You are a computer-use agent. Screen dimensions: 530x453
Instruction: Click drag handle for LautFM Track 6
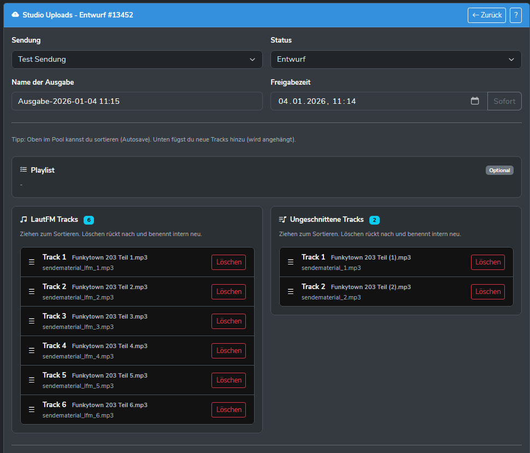pyautogui.click(x=32, y=410)
